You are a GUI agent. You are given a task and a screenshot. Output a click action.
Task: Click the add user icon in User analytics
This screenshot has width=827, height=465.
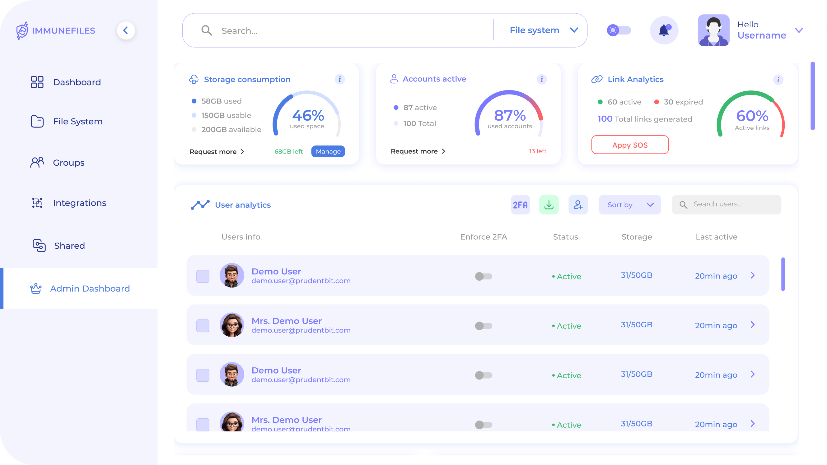(578, 204)
